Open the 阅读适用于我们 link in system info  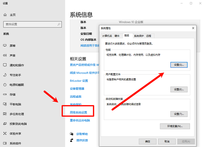point(90,45)
